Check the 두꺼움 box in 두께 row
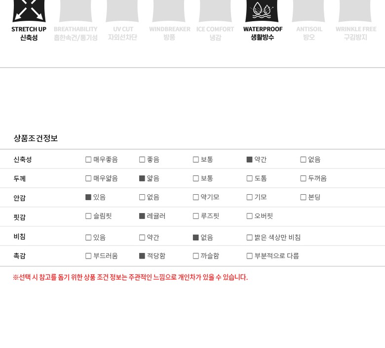The image size is (385, 348). pos(303,178)
